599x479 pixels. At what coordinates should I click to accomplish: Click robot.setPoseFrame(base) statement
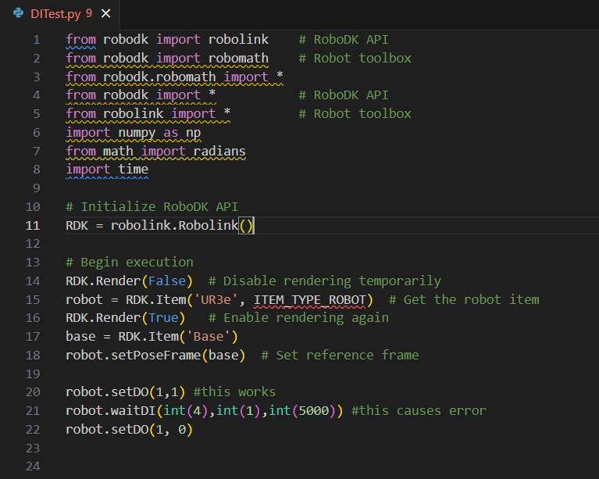pyautogui.click(x=155, y=355)
